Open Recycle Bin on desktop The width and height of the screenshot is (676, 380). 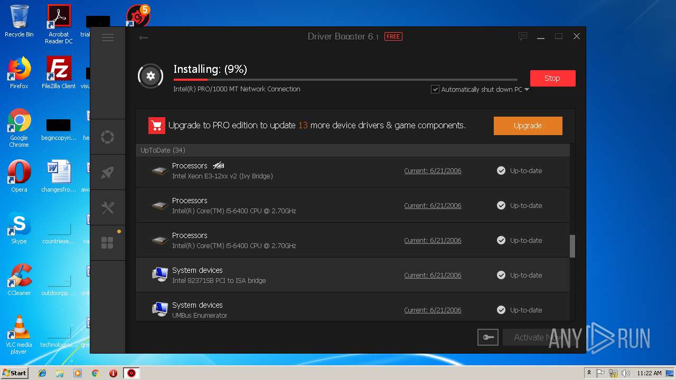click(19, 22)
